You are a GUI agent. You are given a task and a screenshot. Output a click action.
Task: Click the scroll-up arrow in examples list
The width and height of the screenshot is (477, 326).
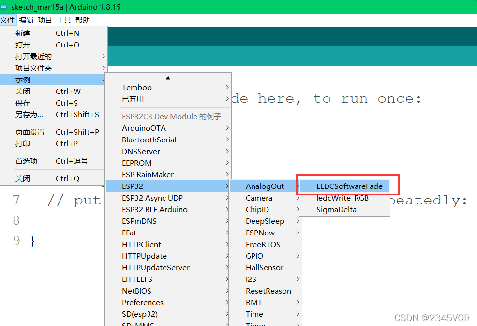tap(168, 78)
